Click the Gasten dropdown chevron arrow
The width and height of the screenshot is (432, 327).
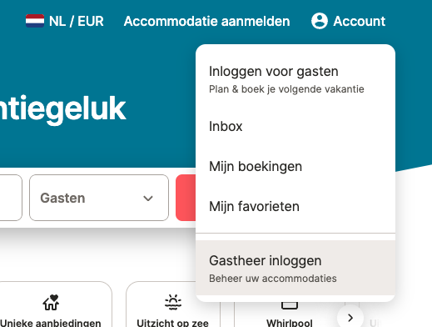point(148,199)
